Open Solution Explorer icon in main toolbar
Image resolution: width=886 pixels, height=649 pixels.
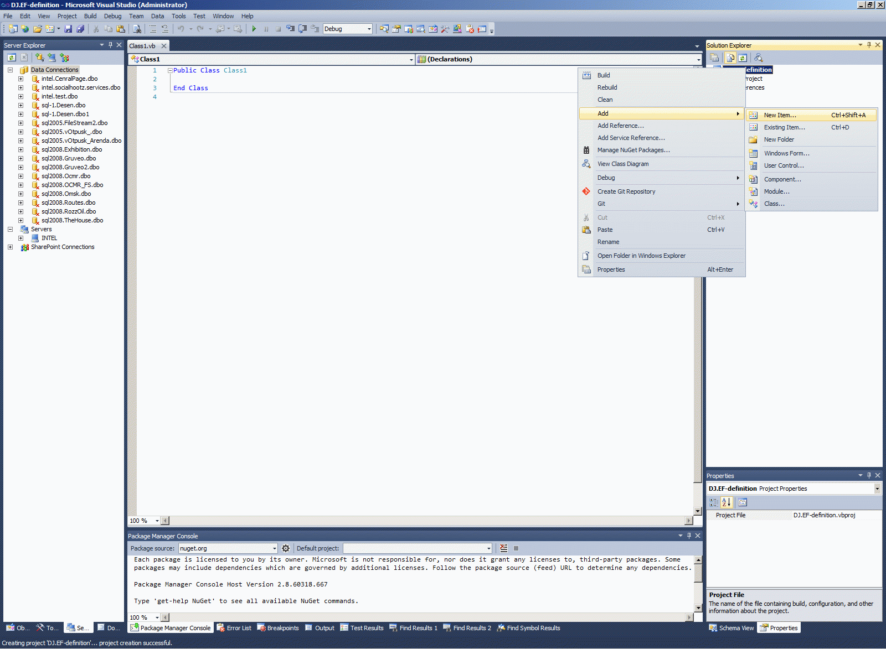tap(384, 29)
